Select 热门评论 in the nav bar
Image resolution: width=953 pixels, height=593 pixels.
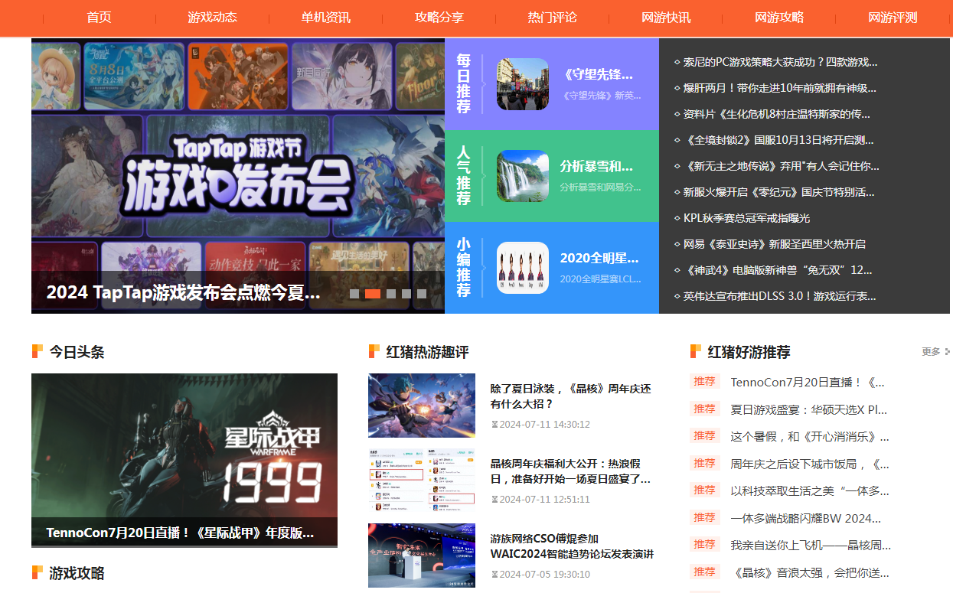552,17
